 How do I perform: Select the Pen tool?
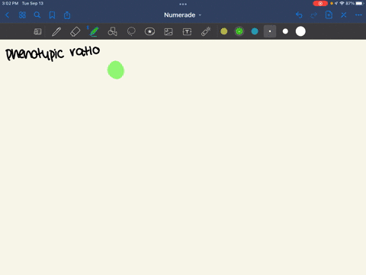point(56,31)
